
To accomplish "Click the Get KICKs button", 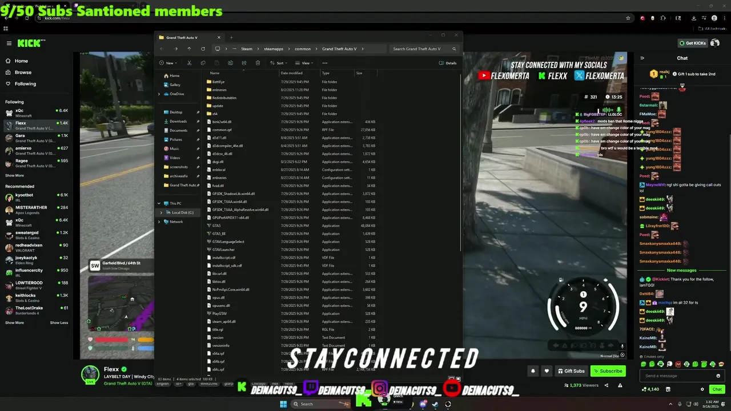I will [693, 43].
